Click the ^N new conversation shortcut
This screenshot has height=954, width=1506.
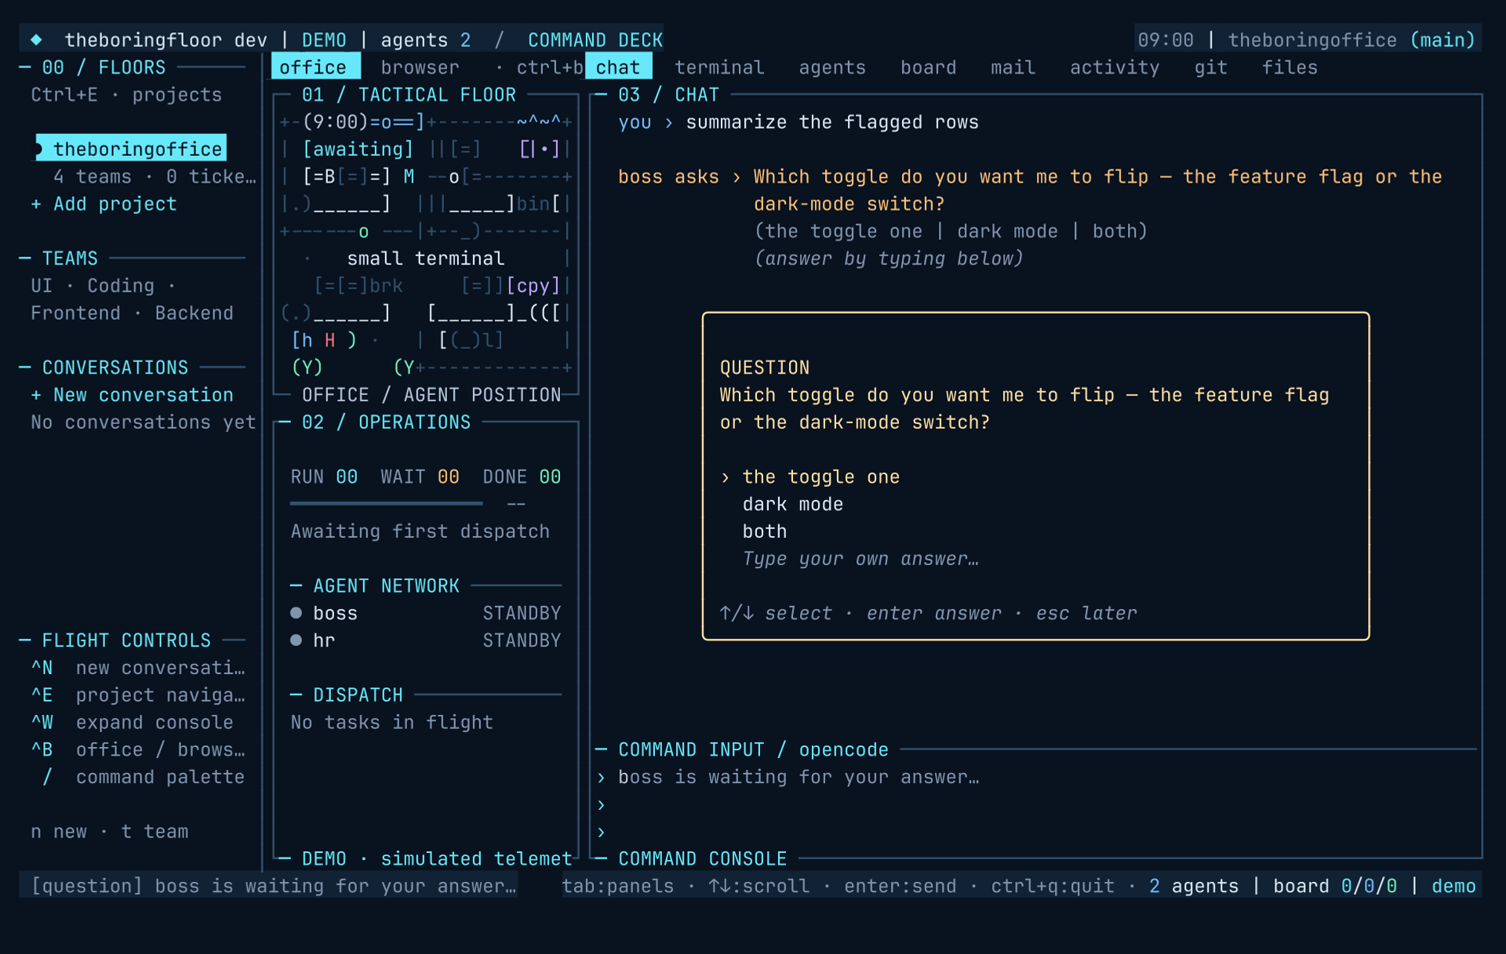(x=138, y=668)
